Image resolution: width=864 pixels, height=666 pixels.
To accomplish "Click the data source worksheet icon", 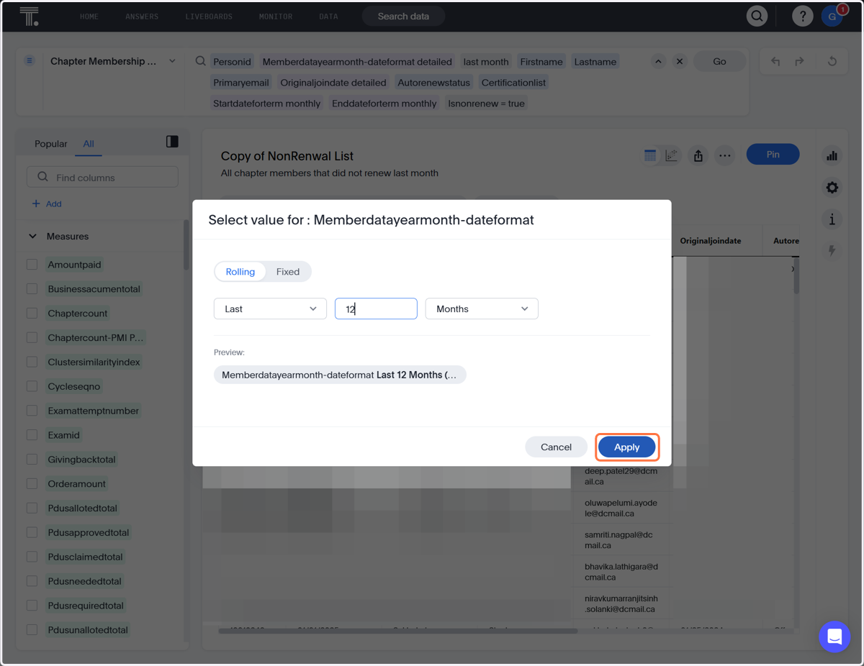I will pyautogui.click(x=30, y=61).
